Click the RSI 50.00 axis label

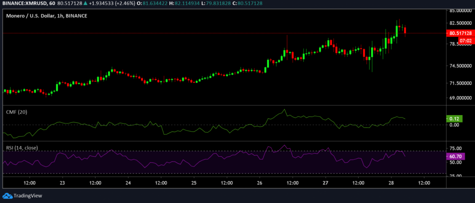pyautogui.click(x=456, y=162)
